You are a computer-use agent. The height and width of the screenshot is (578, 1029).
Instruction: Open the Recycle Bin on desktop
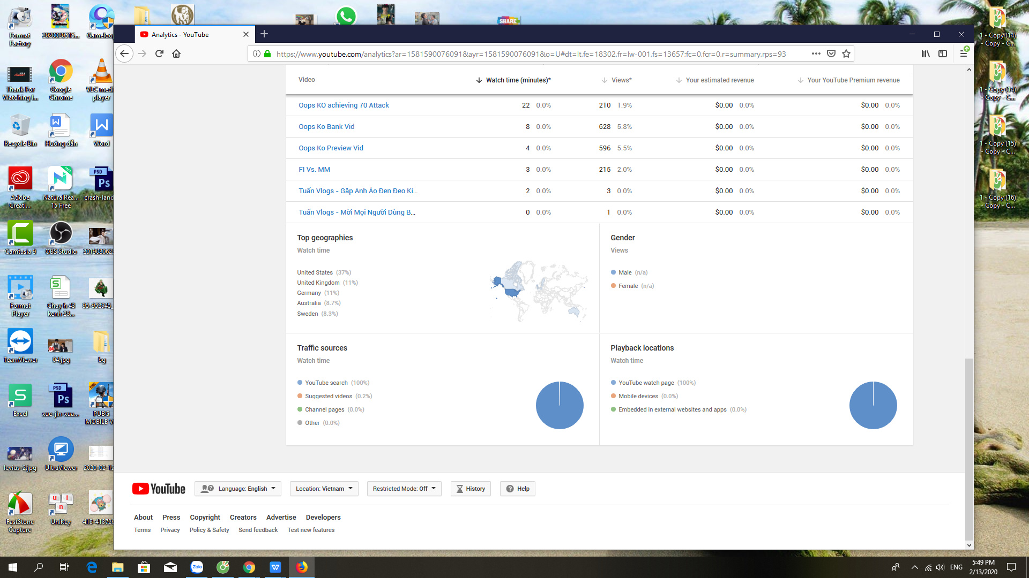click(20, 130)
